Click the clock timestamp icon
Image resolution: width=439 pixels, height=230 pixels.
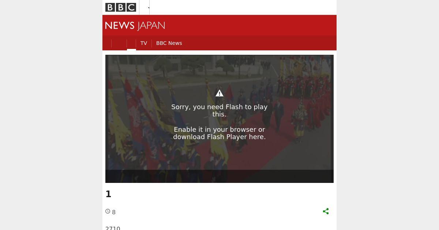point(108,211)
